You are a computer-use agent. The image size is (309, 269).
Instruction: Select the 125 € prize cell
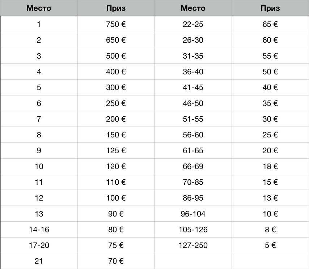tap(116, 150)
